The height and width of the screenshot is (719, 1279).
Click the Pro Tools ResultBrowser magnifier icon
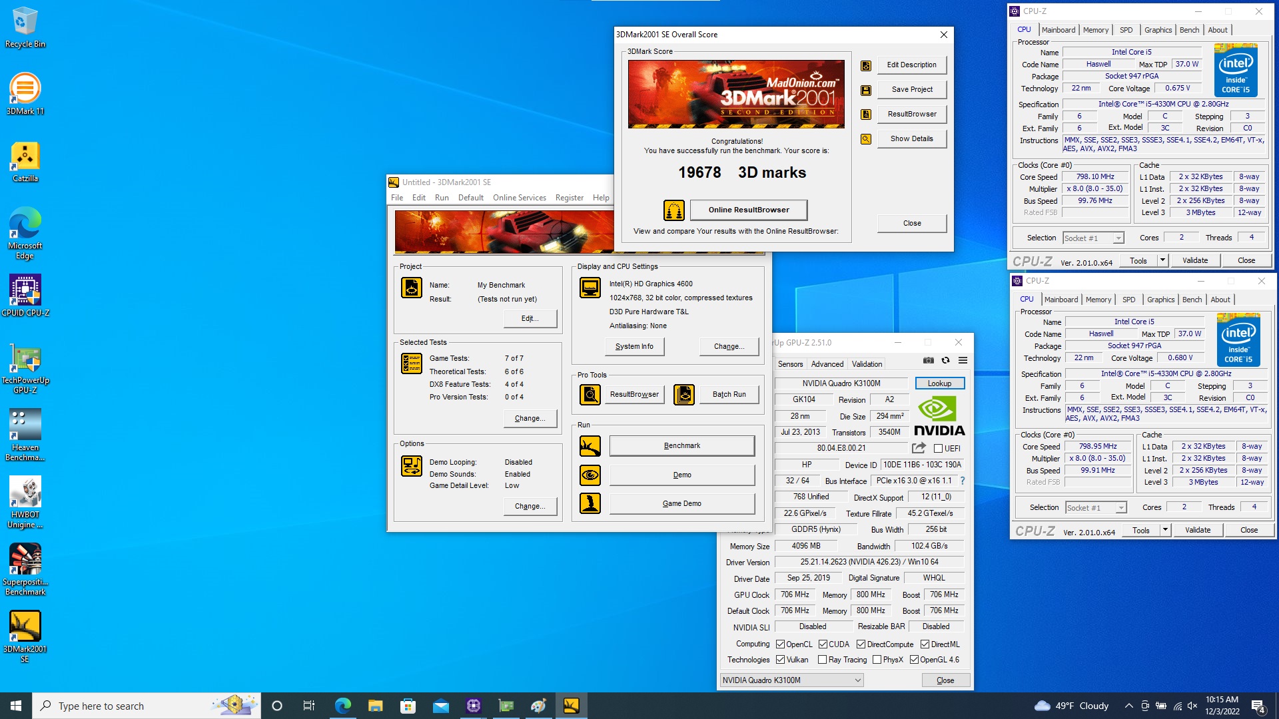point(590,395)
